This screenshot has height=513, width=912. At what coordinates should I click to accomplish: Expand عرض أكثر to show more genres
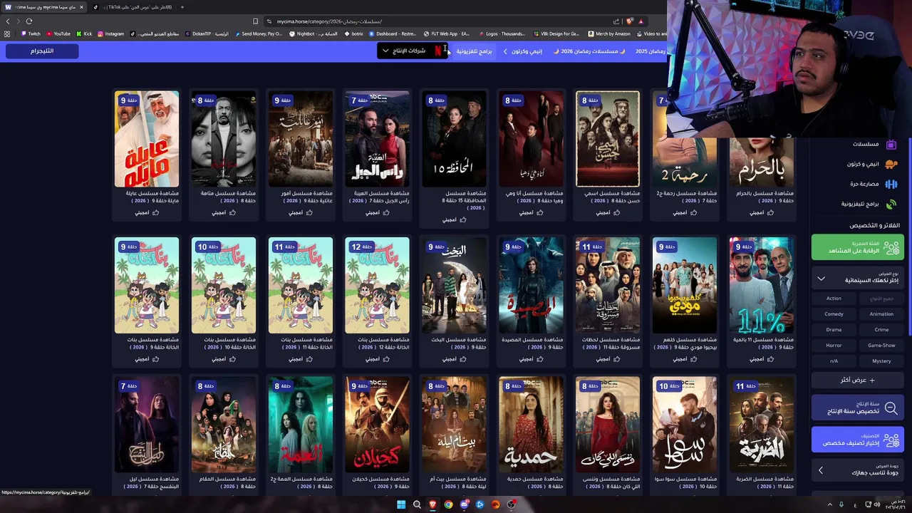point(858,380)
